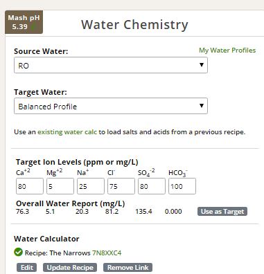Screen dimensions: 264x274
Task: Click the Edit button
Action: (x=27, y=268)
